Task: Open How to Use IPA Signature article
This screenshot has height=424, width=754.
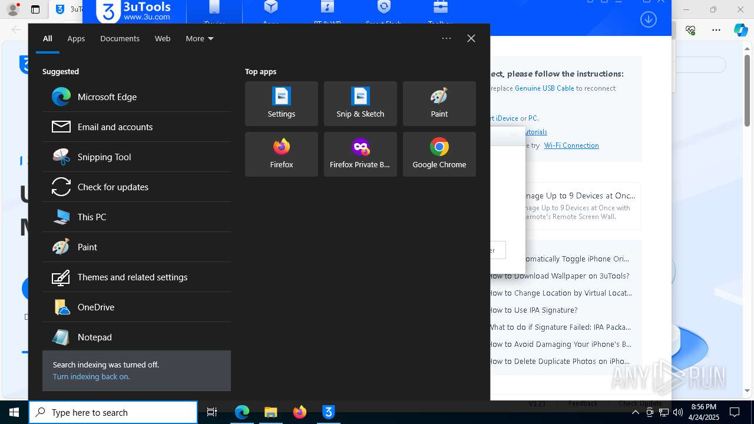Action: click(534, 310)
